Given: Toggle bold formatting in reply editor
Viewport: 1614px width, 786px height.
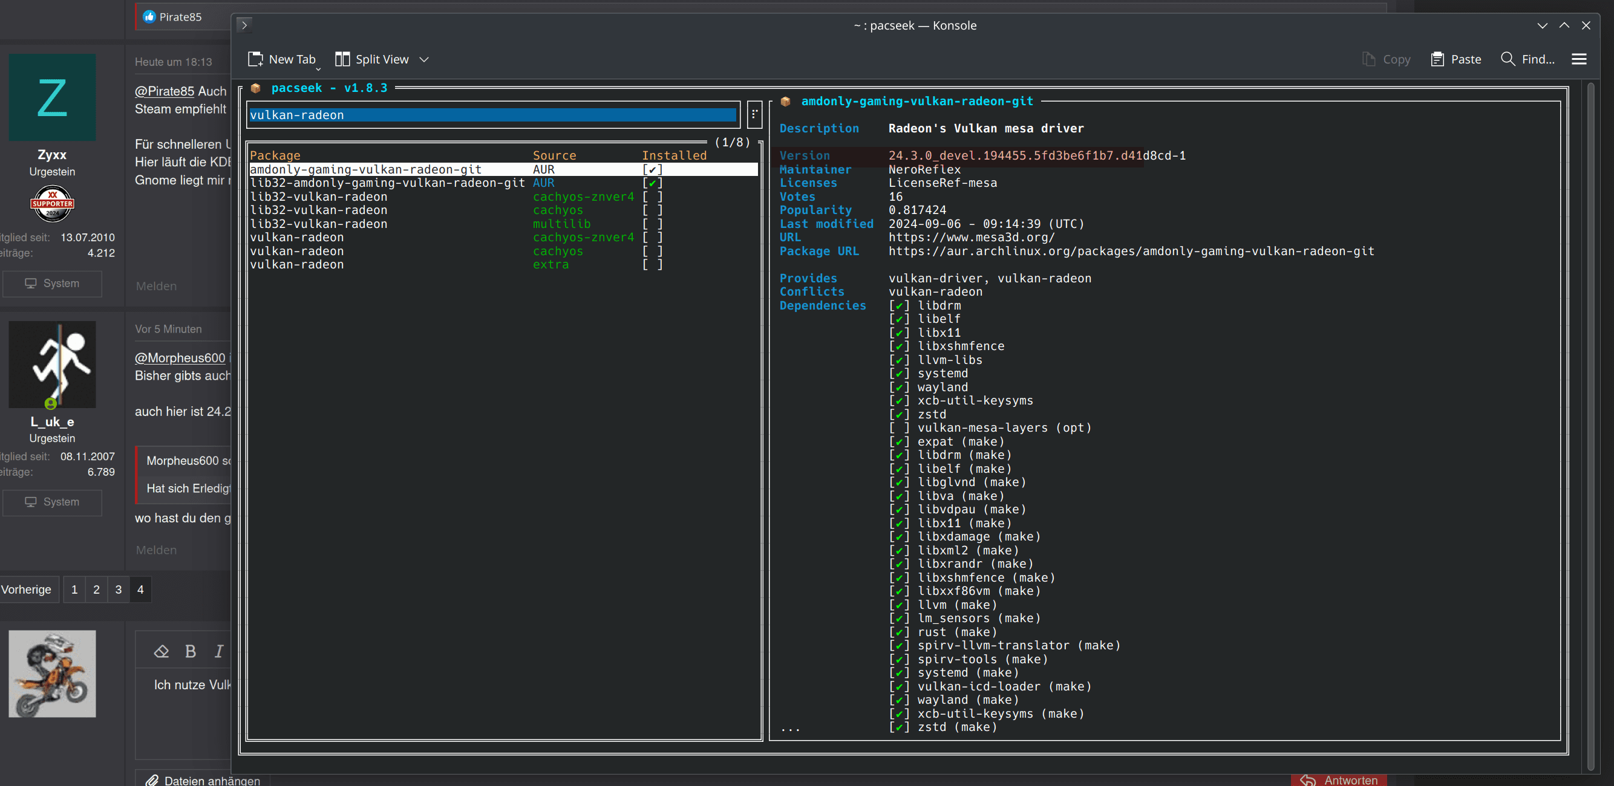Looking at the screenshot, I should click(x=191, y=651).
